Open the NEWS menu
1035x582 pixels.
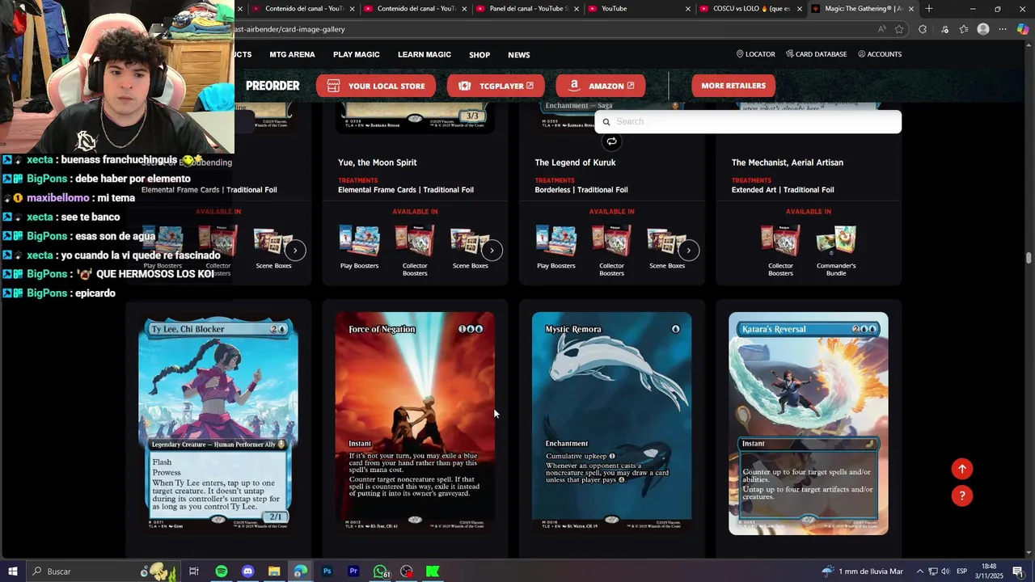(x=519, y=55)
